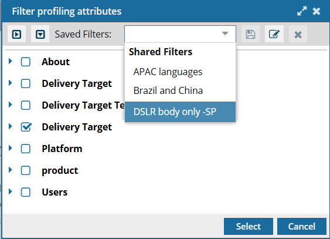Uncheck the checked Delivery Target checkbox
Screen dimensions: 330x239
(x=26, y=127)
